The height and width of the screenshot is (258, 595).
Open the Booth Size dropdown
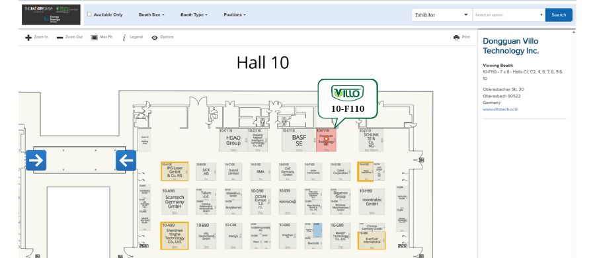[151, 15]
